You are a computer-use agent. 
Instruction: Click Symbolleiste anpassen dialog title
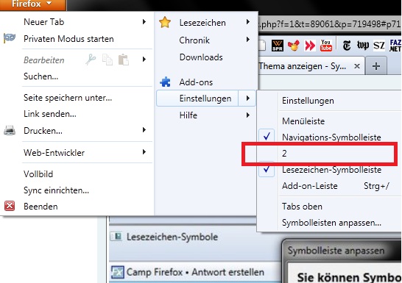[x=336, y=251]
